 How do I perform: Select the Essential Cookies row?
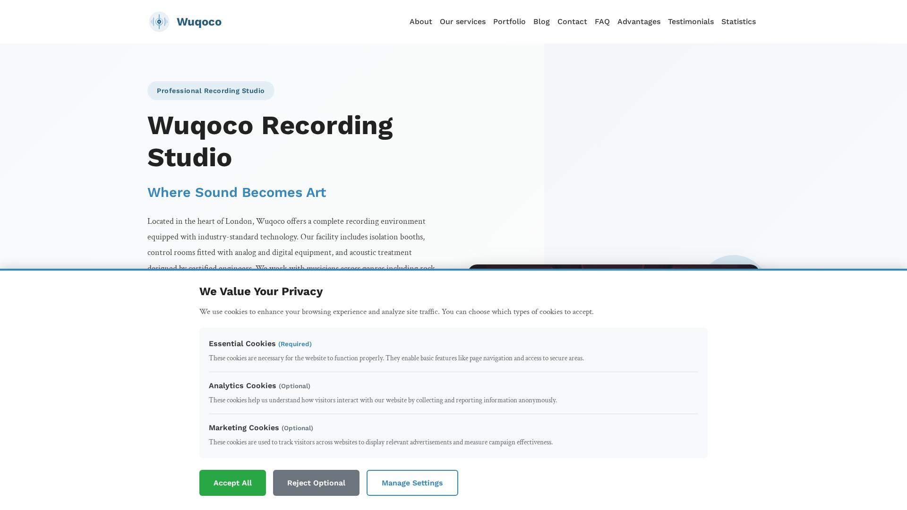click(453, 351)
